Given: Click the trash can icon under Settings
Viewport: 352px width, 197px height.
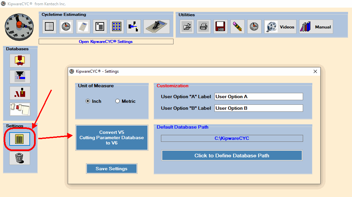Looking at the screenshot, I should (20, 158).
